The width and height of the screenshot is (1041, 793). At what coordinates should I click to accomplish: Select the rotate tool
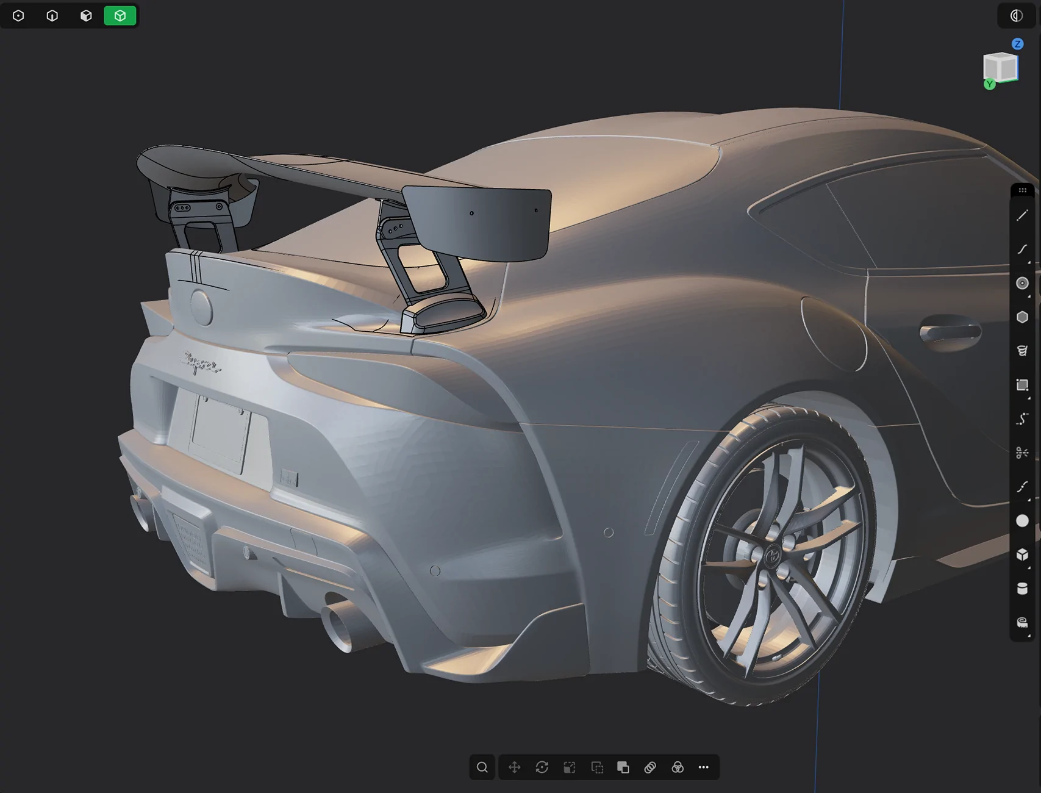(542, 767)
